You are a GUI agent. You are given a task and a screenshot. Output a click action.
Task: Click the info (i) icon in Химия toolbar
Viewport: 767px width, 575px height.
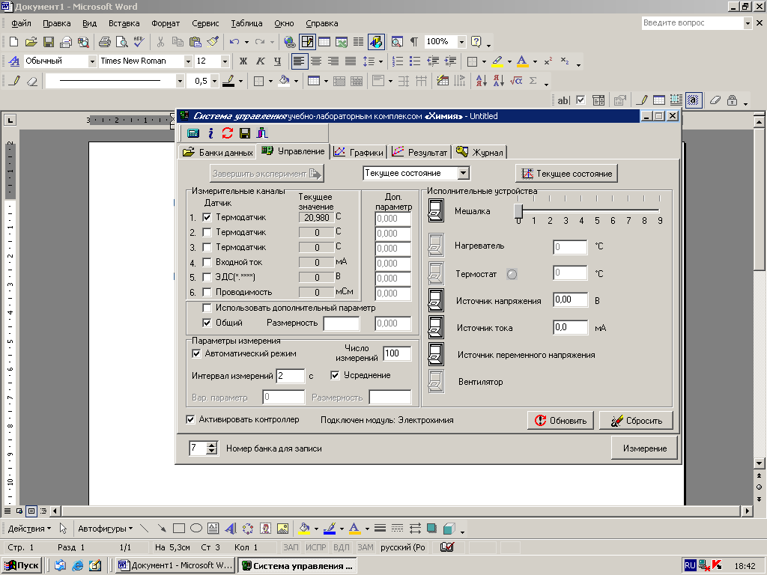pyautogui.click(x=210, y=133)
